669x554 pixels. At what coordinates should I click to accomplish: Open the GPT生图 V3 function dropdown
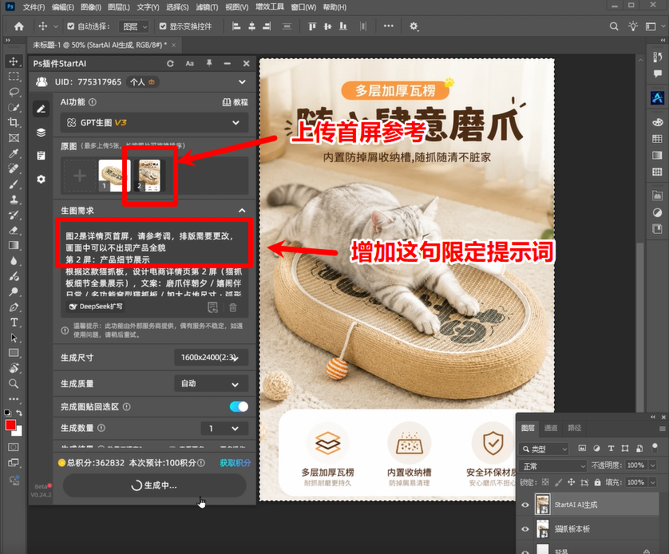point(154,123)
